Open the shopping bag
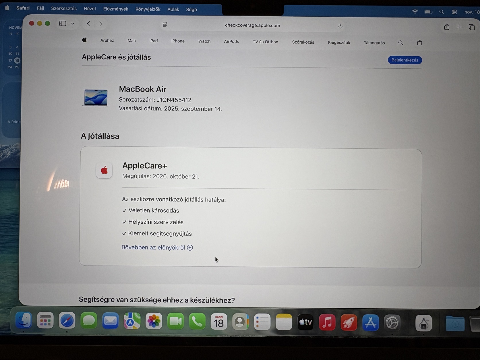480x360 pixels. [419, 43]
